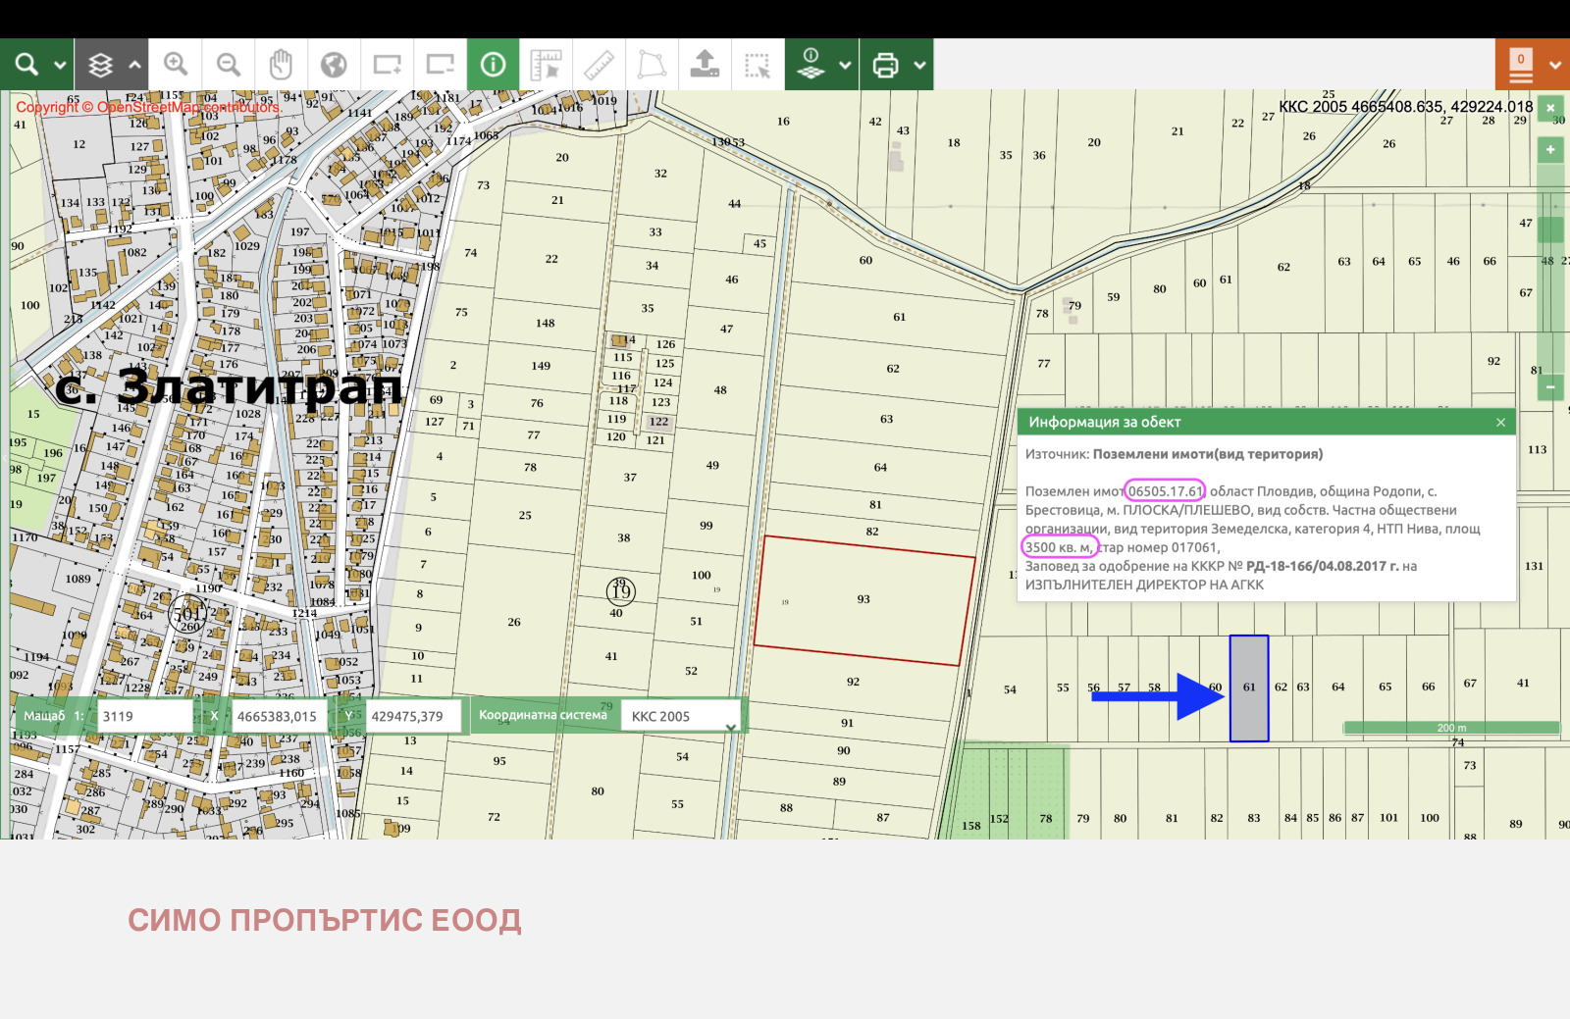
Task: Click the magnifier search icon
Action: click(26, 65)
